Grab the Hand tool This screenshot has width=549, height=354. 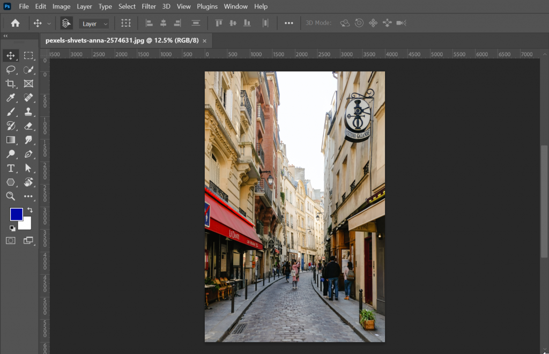(29, 182)
